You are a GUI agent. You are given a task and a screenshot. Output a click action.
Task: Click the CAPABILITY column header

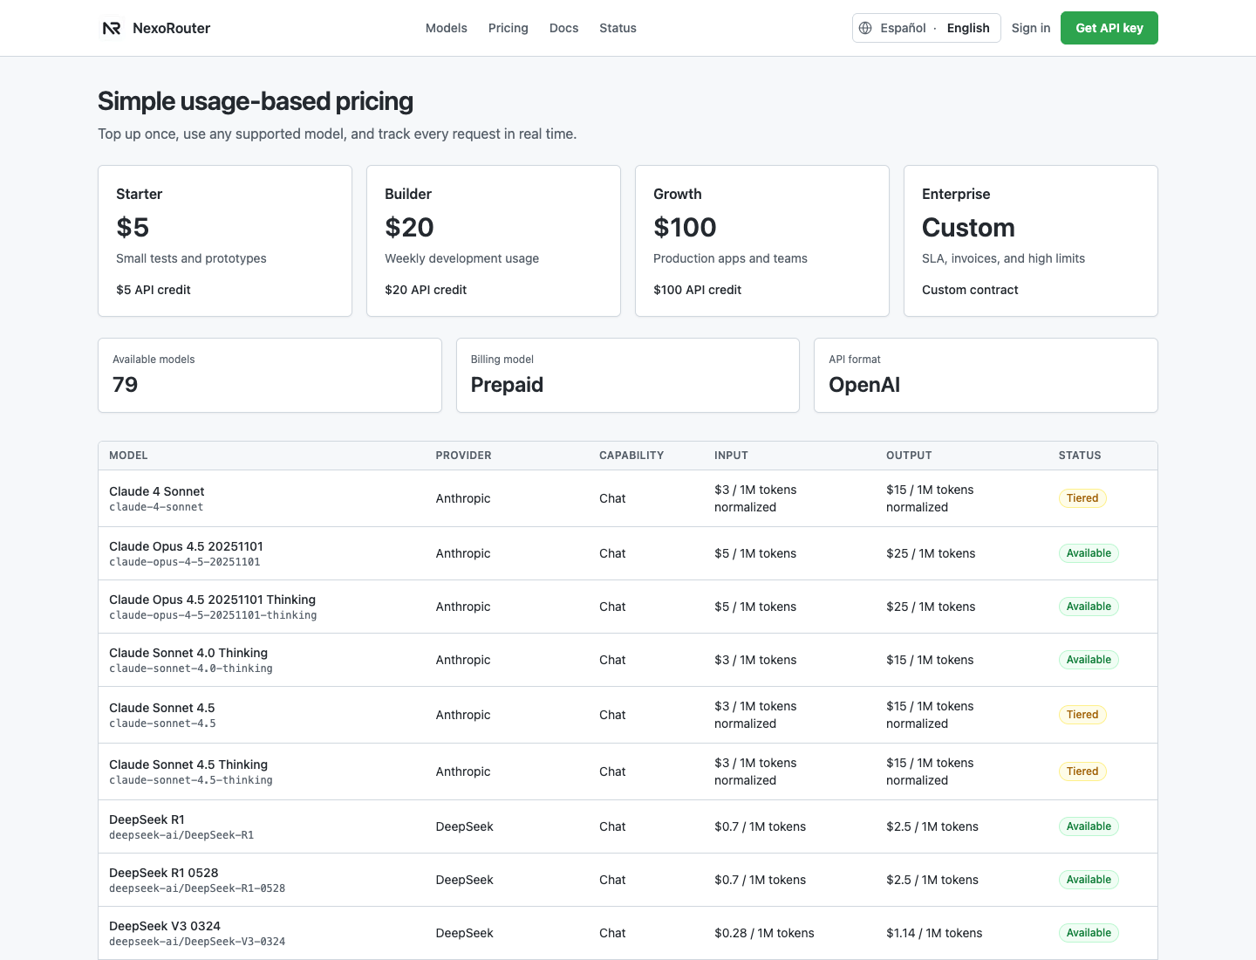(631, 456)
